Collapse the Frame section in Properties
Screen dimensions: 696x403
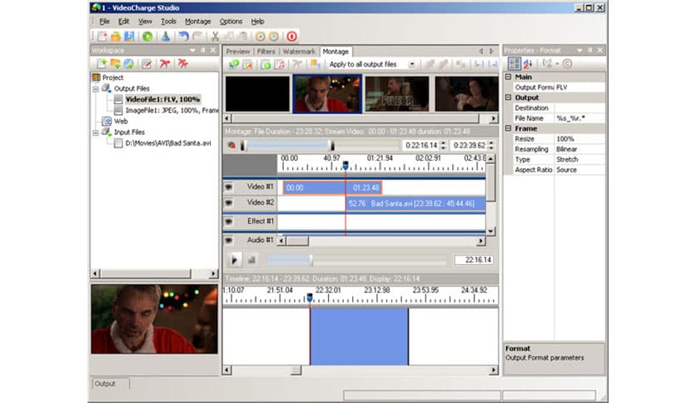(x=508, y=129)
